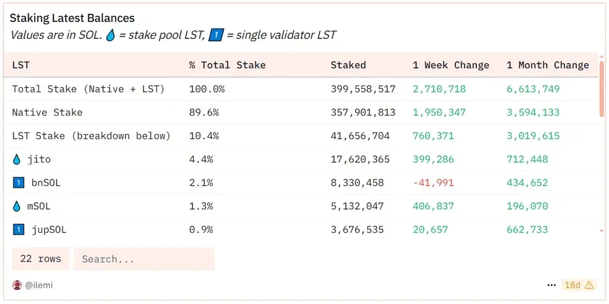This screenshot has width=609, height=304.
Task: Click the Staking Latest Balances title
Action: tap(72, 18)
